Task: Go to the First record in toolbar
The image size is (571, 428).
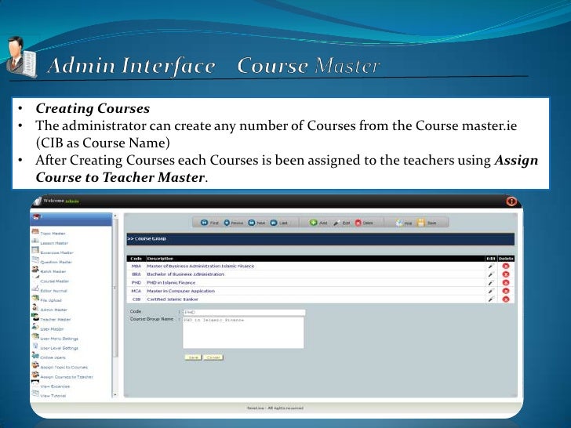Action: [209, 223]
